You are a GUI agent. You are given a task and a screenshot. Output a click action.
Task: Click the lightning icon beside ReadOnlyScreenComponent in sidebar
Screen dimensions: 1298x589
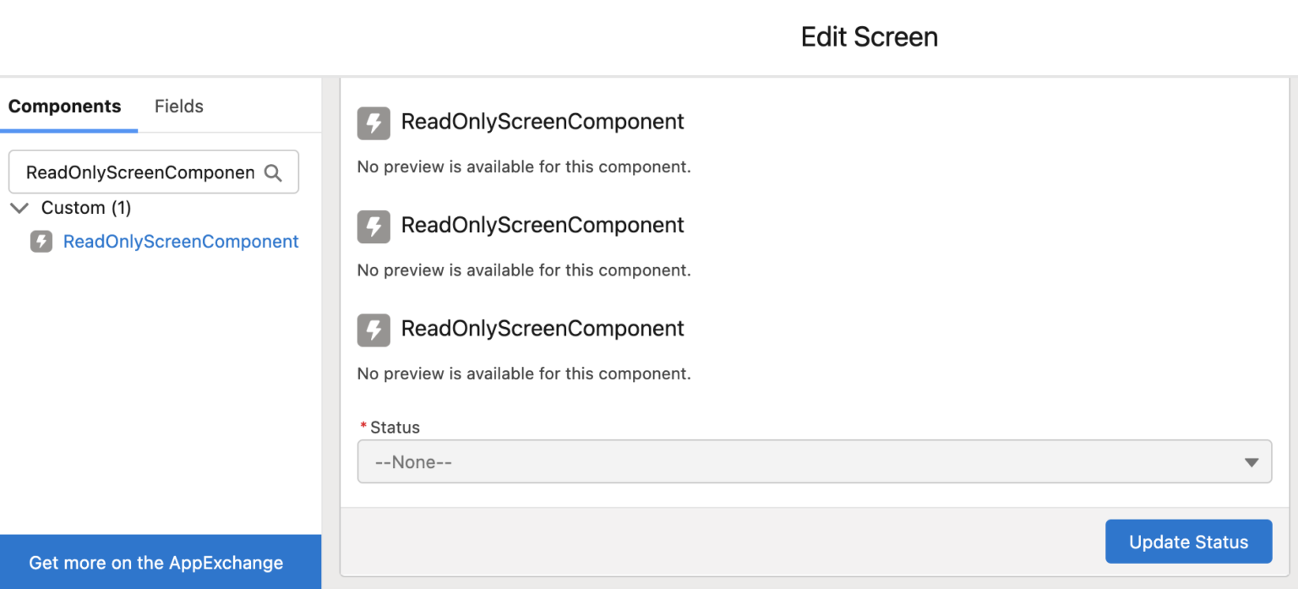click(x=41, y=242)
